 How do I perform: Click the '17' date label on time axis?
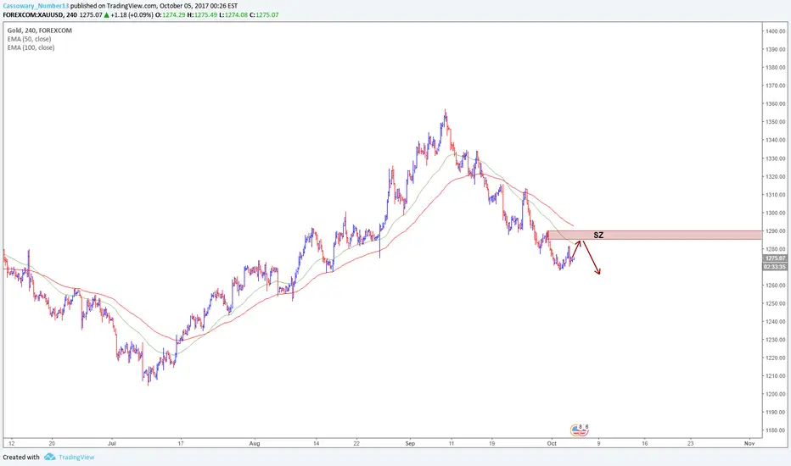coord(181,443)
